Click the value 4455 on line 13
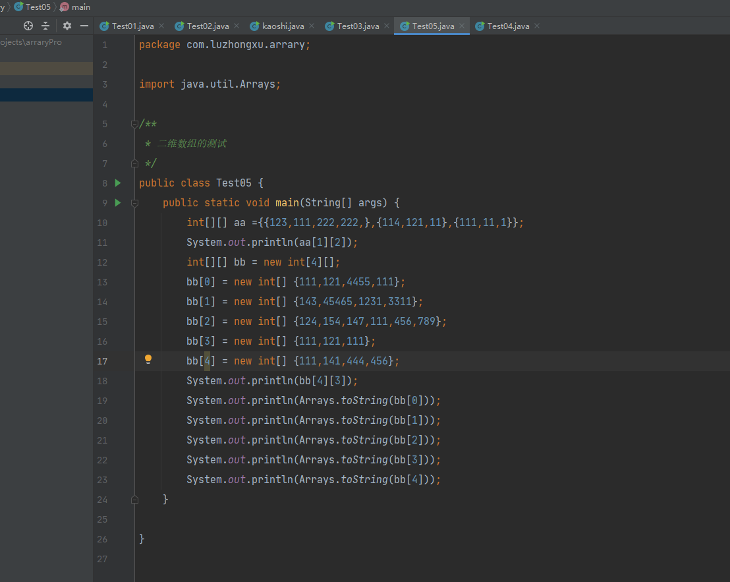730x582 pixels. tap(358, 281)
